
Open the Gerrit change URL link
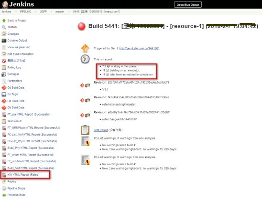(139, 48)
